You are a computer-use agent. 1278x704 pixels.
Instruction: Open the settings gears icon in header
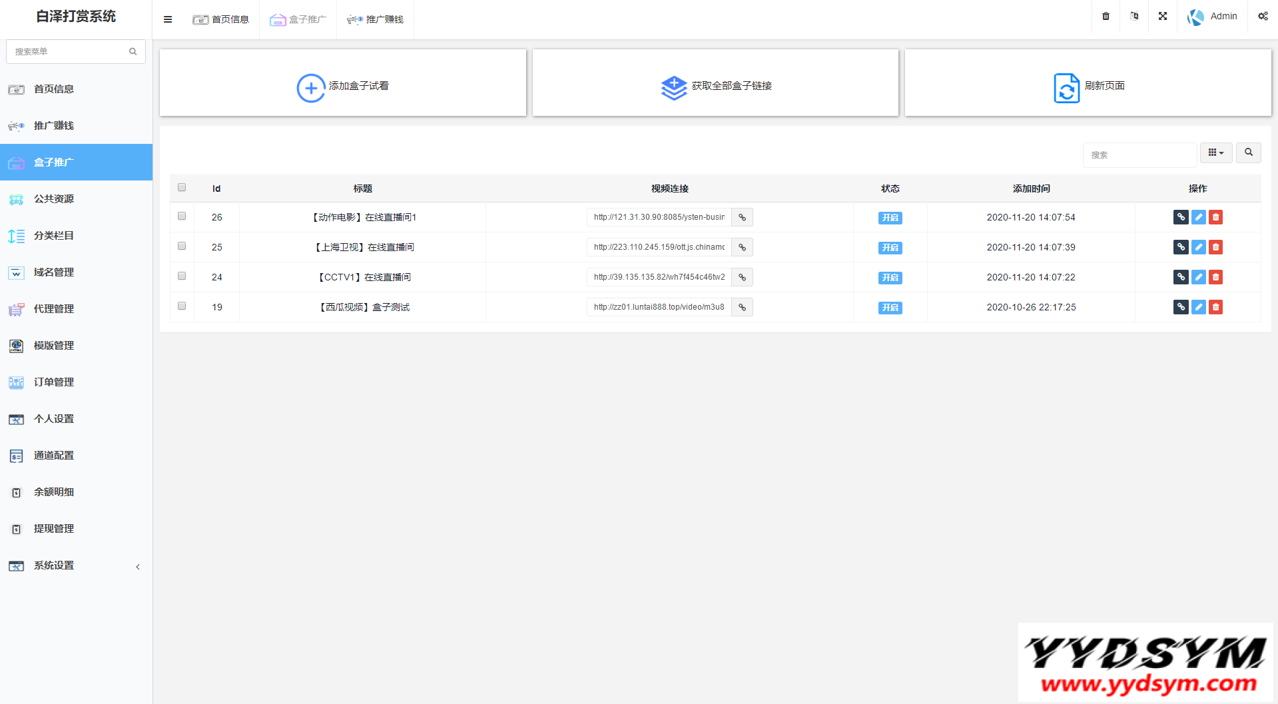[x=1263, y=17]
